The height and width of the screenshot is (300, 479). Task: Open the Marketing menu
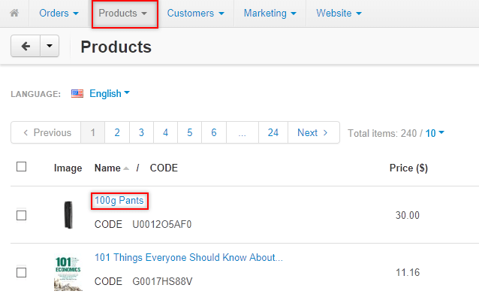(270, 13)
